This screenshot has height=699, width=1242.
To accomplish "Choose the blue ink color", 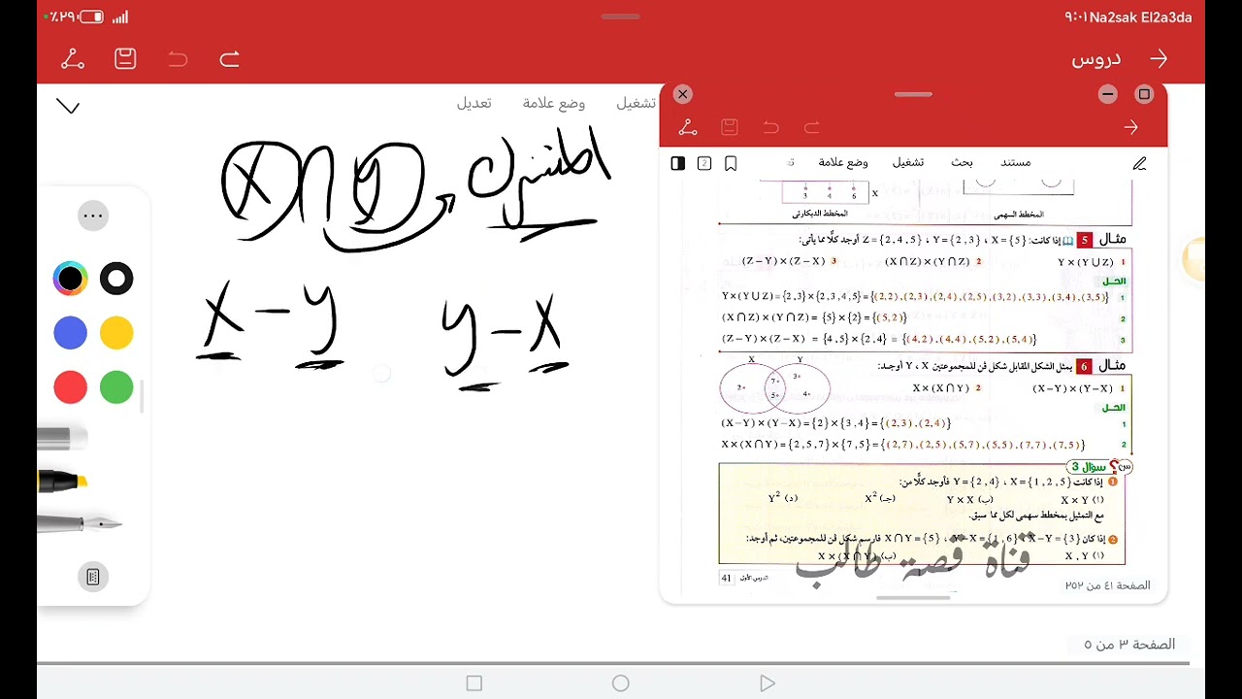I will pos(70,334).
